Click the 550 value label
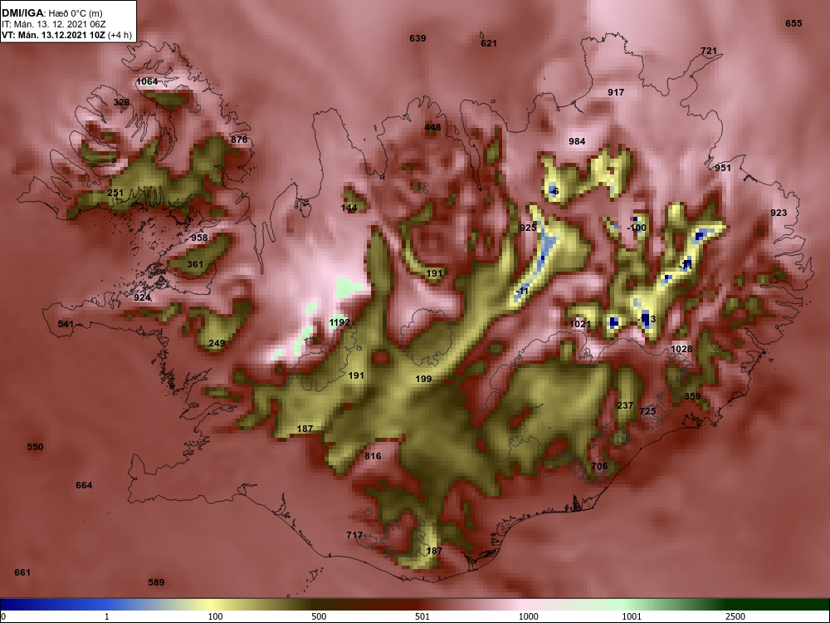Viewport: 830px width, 623px height. point(35,447)
